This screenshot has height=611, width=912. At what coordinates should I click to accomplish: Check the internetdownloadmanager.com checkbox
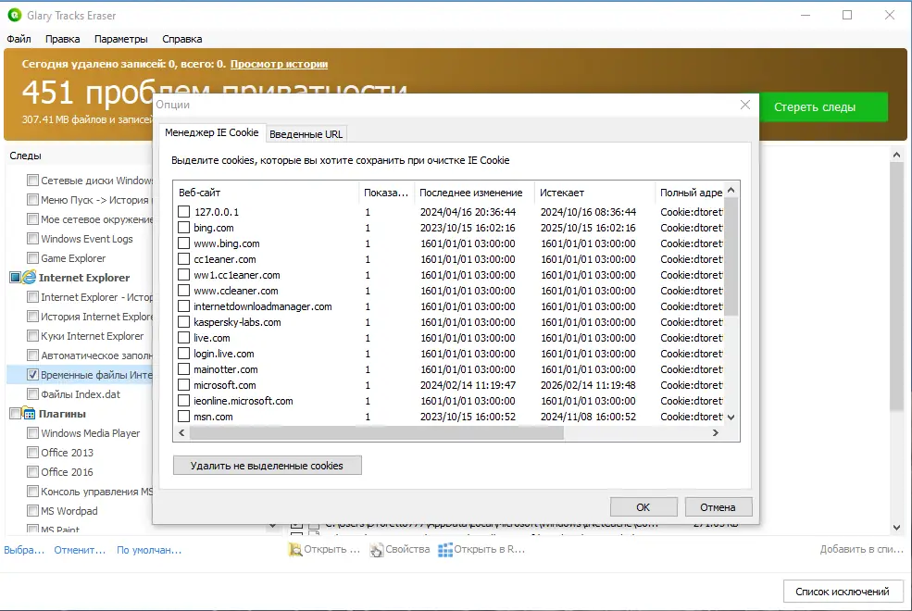[184, 305]
